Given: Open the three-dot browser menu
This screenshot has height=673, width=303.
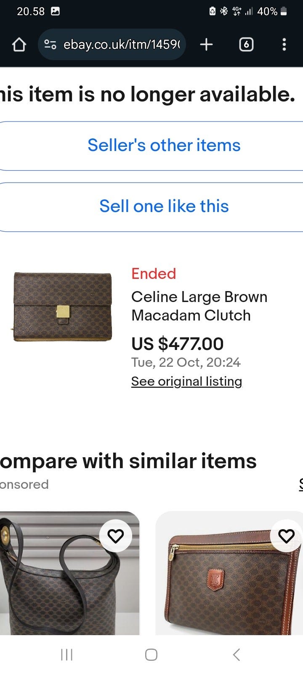Looking at the screenshot, I should (284, 45).
